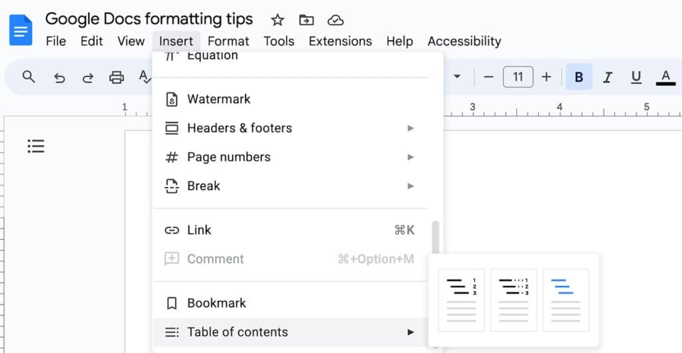Toggle italic formatting
The width and height of the screenshot is (682, 353).
point(607,77)
